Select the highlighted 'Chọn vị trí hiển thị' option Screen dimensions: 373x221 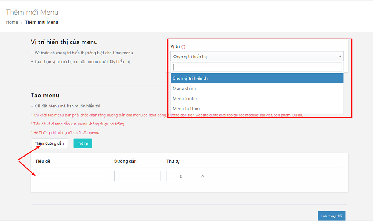pos(256,78)
